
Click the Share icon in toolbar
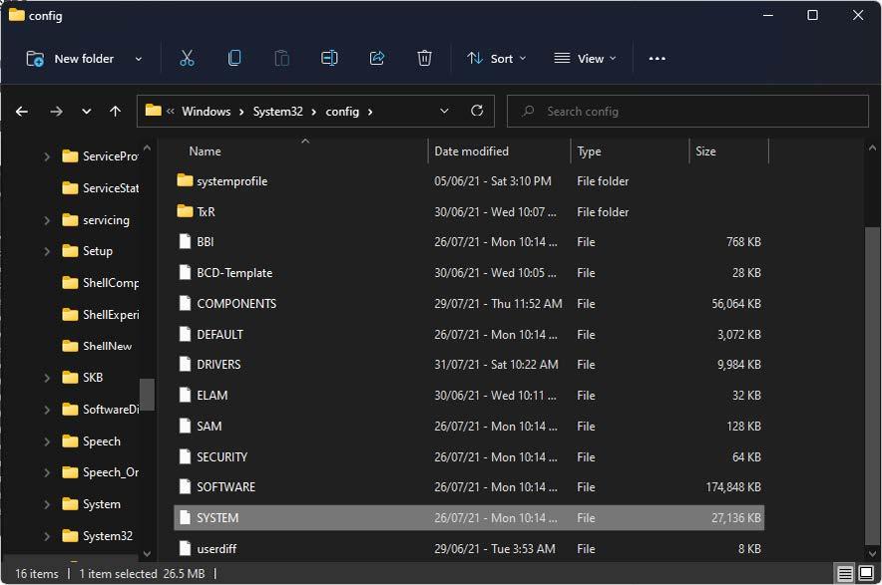click(x=377, y=59)
